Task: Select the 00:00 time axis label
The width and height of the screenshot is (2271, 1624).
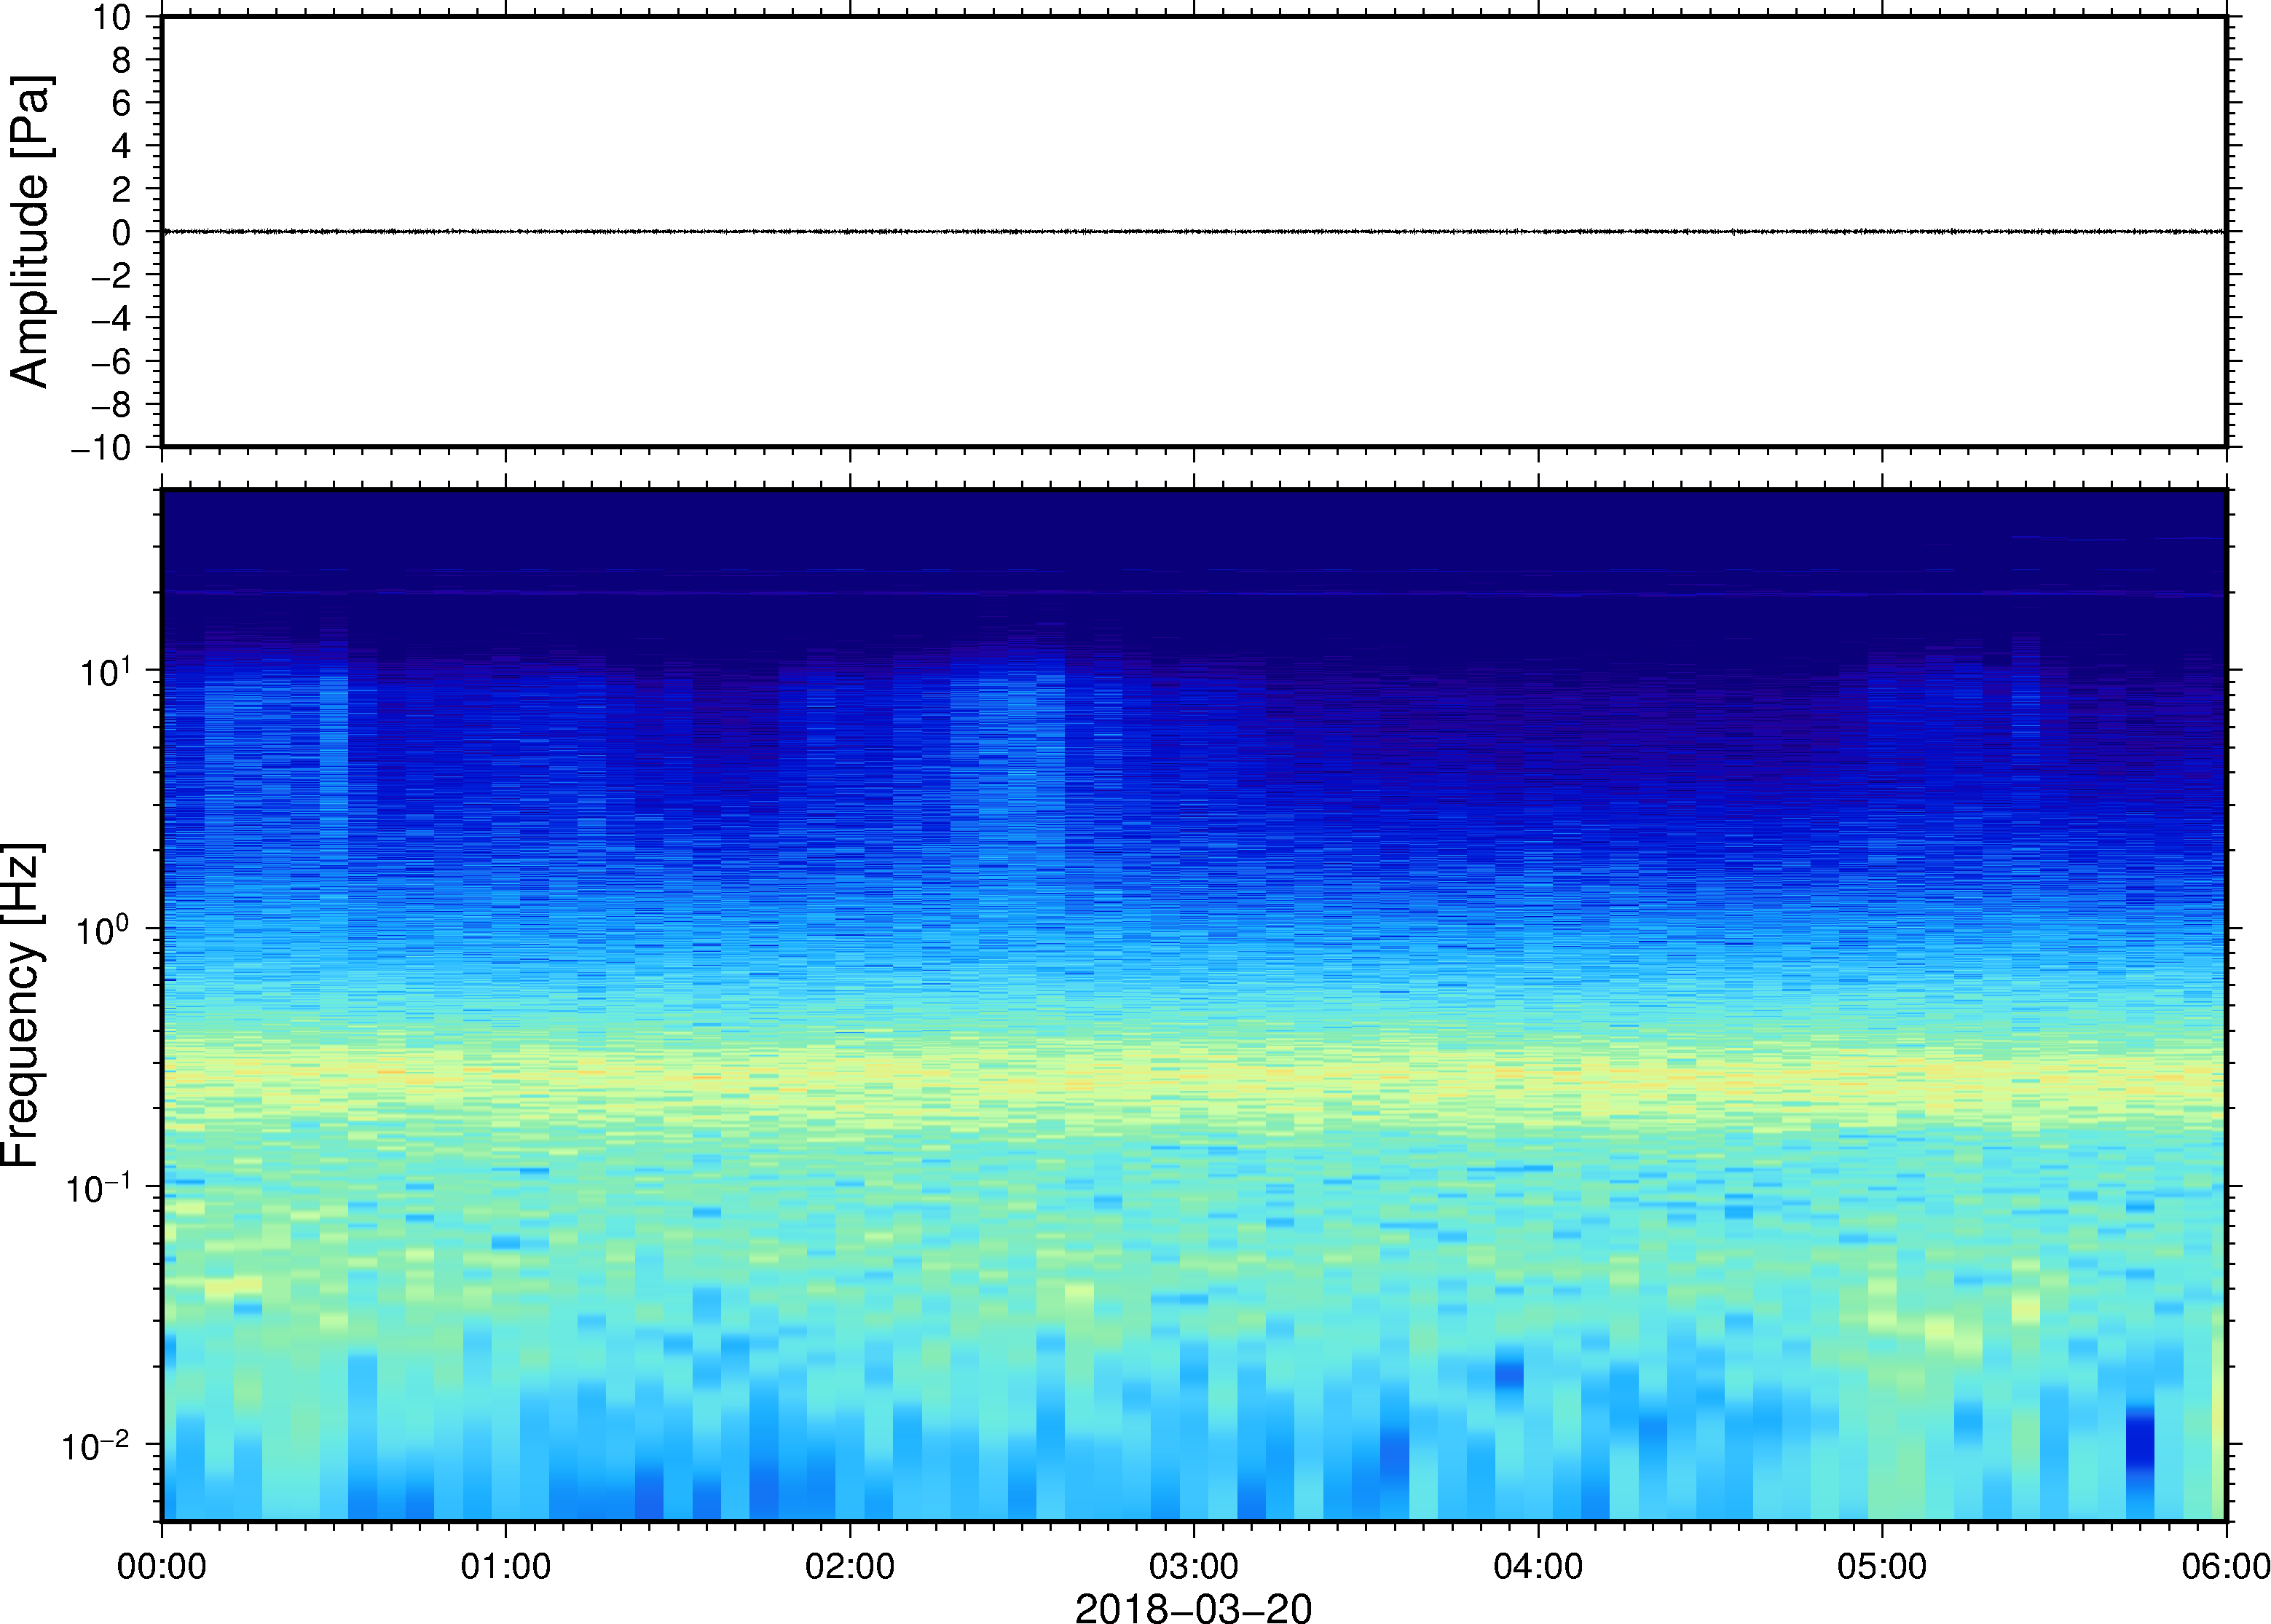Action: (162, 1566)
